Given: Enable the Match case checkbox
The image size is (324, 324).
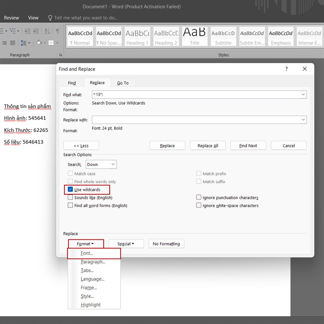Looking at the screenshot, I should [70, 173].
